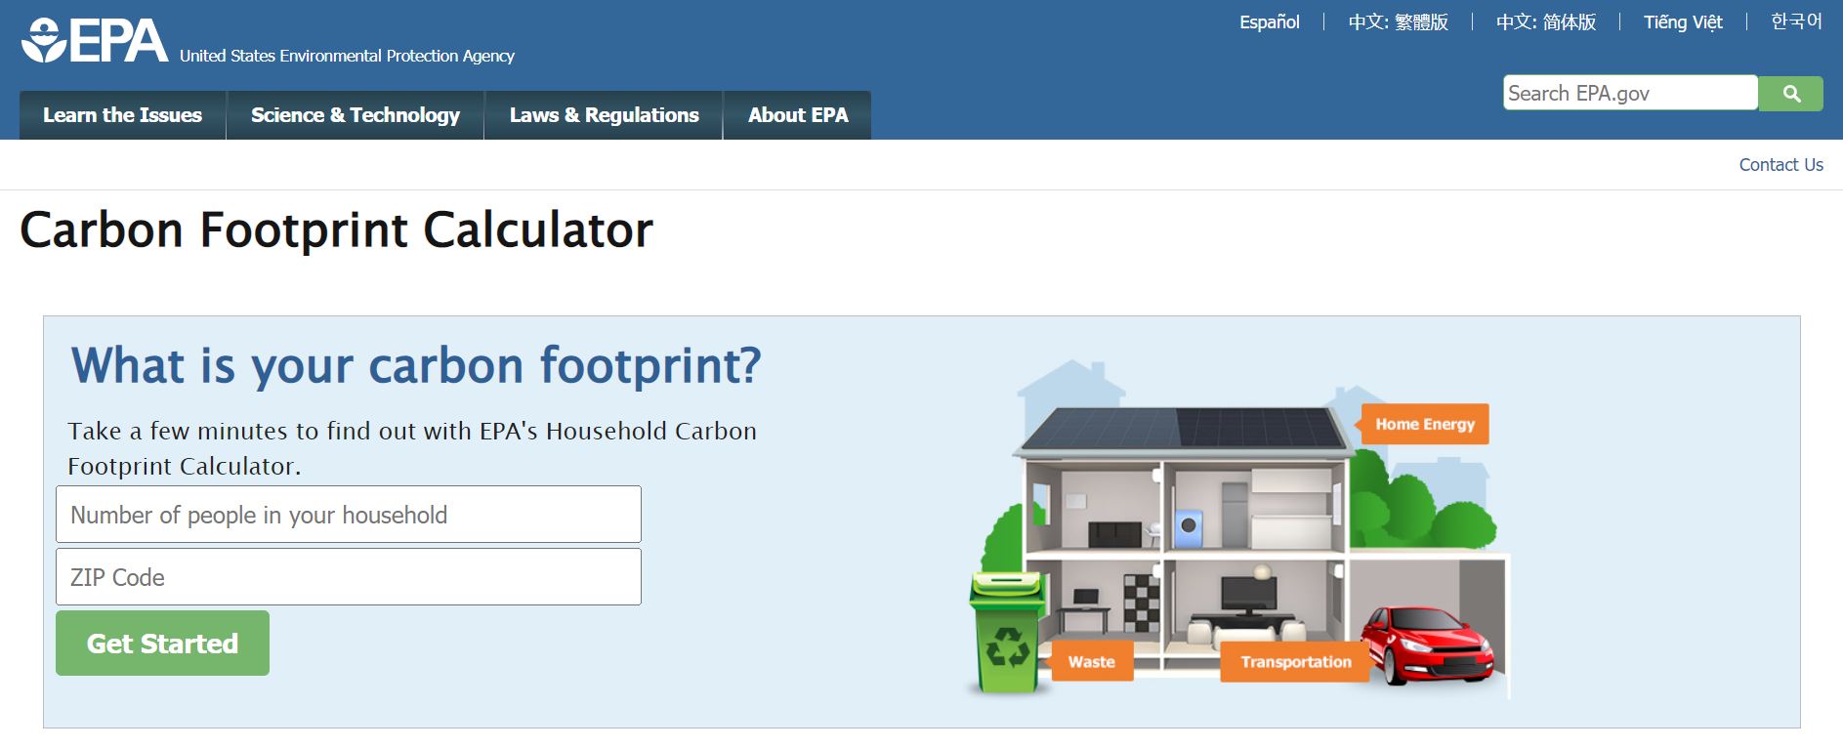Image resolution: width=1843 pixels, height=749 pixels.
Task: Click the EPA logo in header
Action: click(x=95, y=41)
